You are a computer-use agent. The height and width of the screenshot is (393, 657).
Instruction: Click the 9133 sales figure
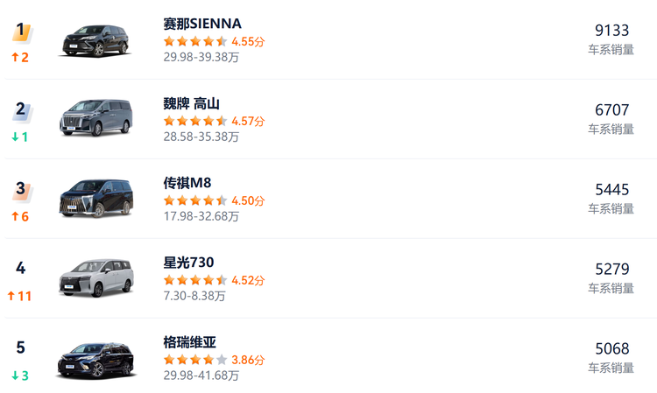pyautogui.click(x=611, y=31)
